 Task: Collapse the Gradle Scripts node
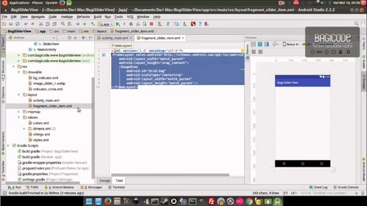pos(8,146)
